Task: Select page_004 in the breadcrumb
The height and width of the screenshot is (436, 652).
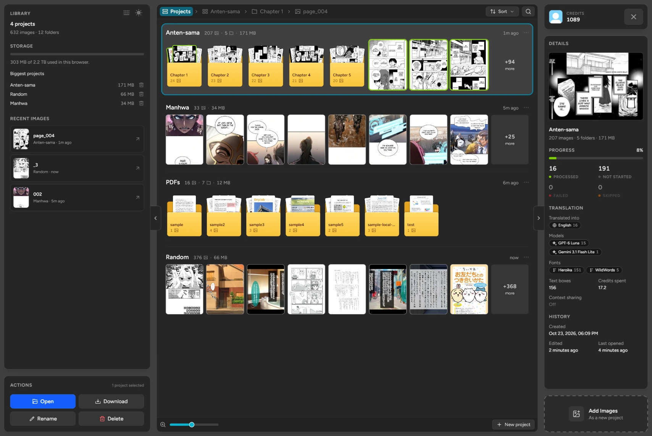Action: 311,11
